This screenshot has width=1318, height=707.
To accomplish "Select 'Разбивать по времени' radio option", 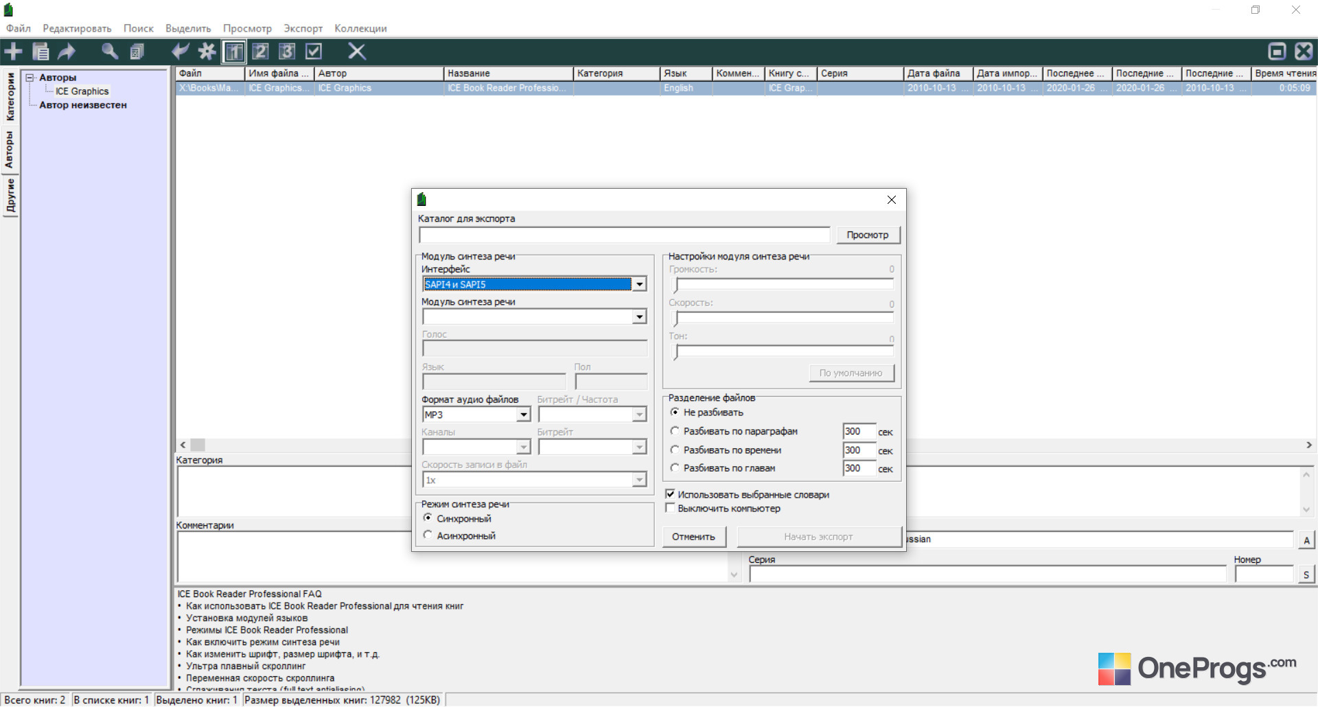I will (x=675, y=450).
